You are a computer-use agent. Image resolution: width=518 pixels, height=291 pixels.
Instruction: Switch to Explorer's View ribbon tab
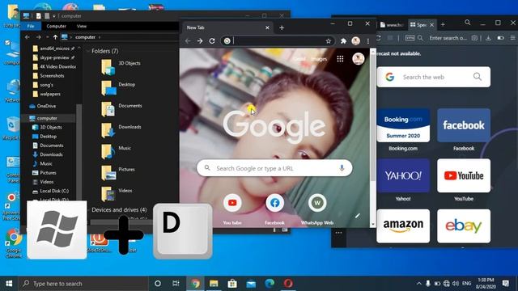(x=82, y=26)
